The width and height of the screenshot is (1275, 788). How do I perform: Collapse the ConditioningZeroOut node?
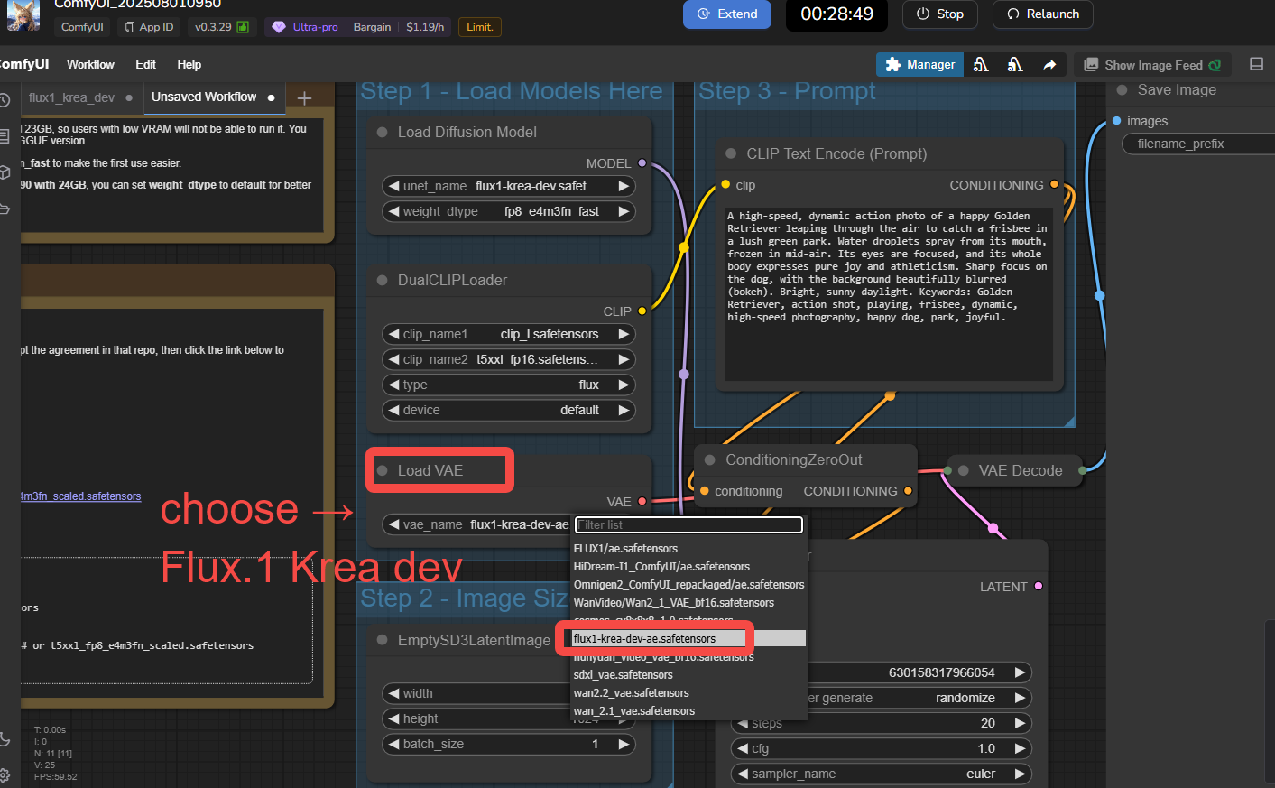(x=710, y=459)
